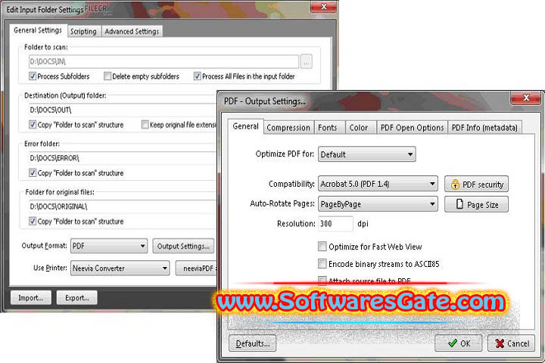Restore the PDF Output Settings defaults

tap(253, 343)
